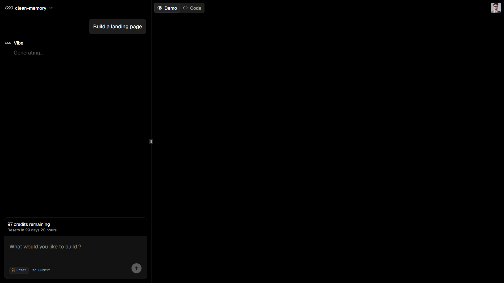
Task: Open the user avatar profile menu
Action: [496, 8]
